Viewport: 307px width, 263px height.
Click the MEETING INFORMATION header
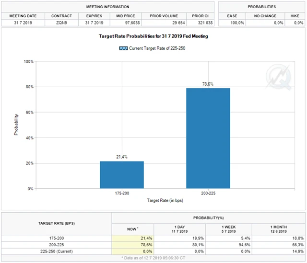pos(107,7)
